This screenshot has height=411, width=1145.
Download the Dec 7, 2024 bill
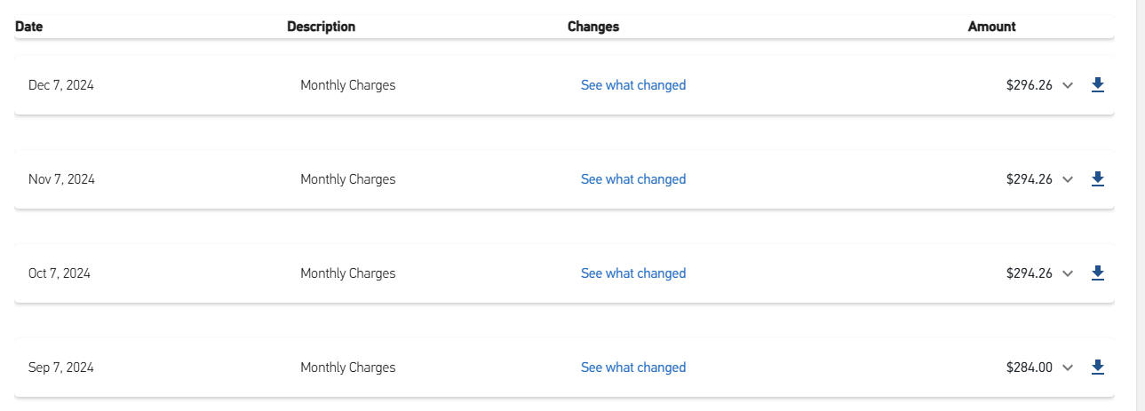pos(1097,85)
